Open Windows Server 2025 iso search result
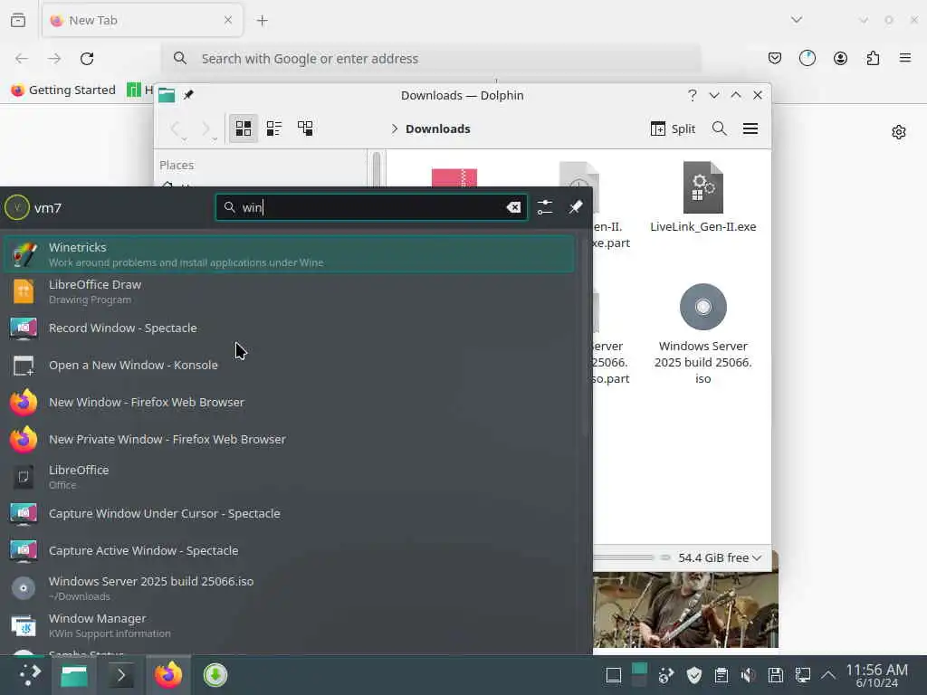 [289, 588]
